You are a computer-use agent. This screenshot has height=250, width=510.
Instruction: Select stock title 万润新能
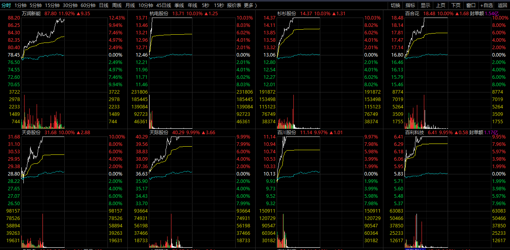[x=31, y=13]
